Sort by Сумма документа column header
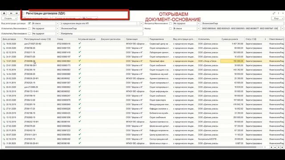Image resolution: width=285 pixels, height=160 pixels. coord(232,39)
